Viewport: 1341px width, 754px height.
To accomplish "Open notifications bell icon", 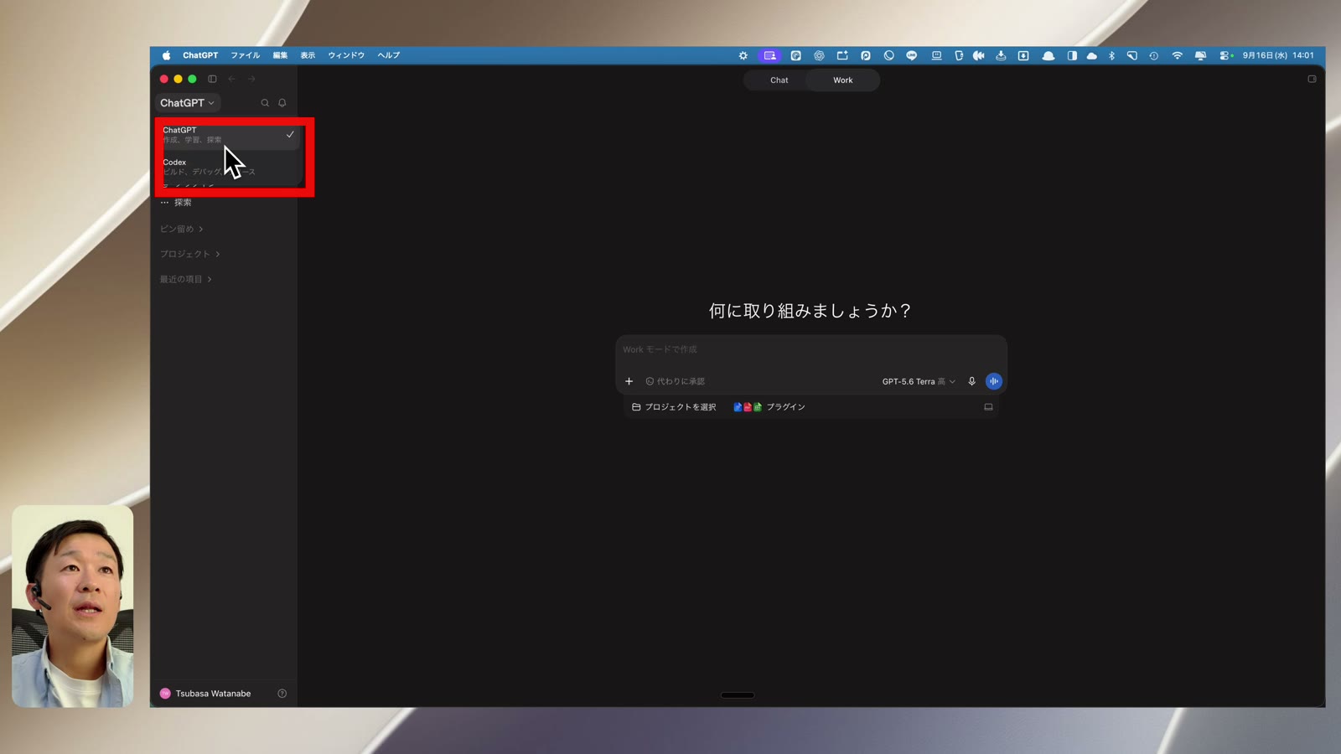I will tap(282, 103).
